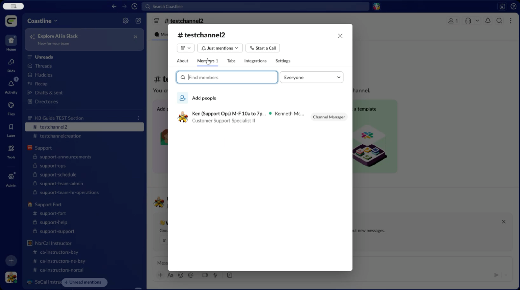Viewport: 520px width, 290px height.
Task: Open the Admin gear icon
Action: click(x=11, y=177)
